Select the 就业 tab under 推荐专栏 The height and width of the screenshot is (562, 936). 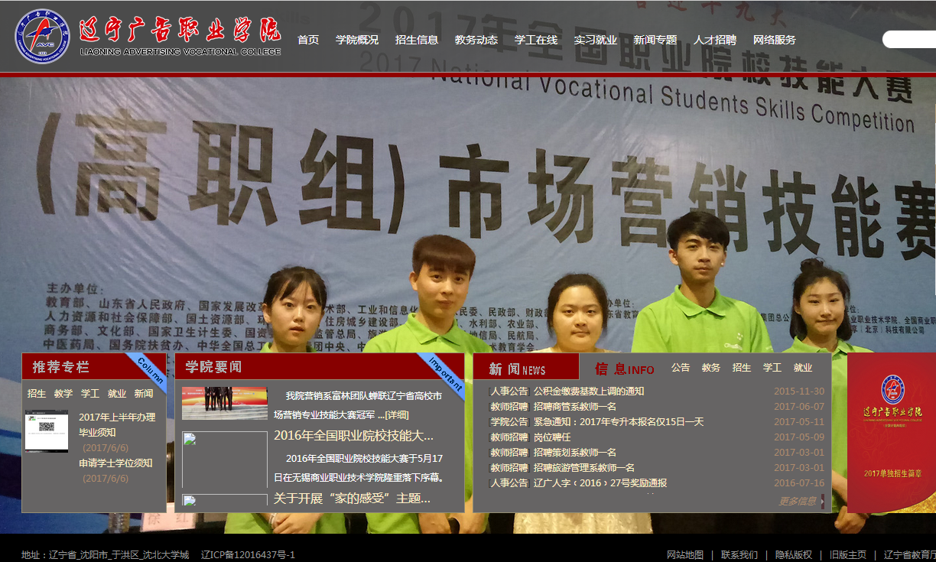[x=117, y=394]
